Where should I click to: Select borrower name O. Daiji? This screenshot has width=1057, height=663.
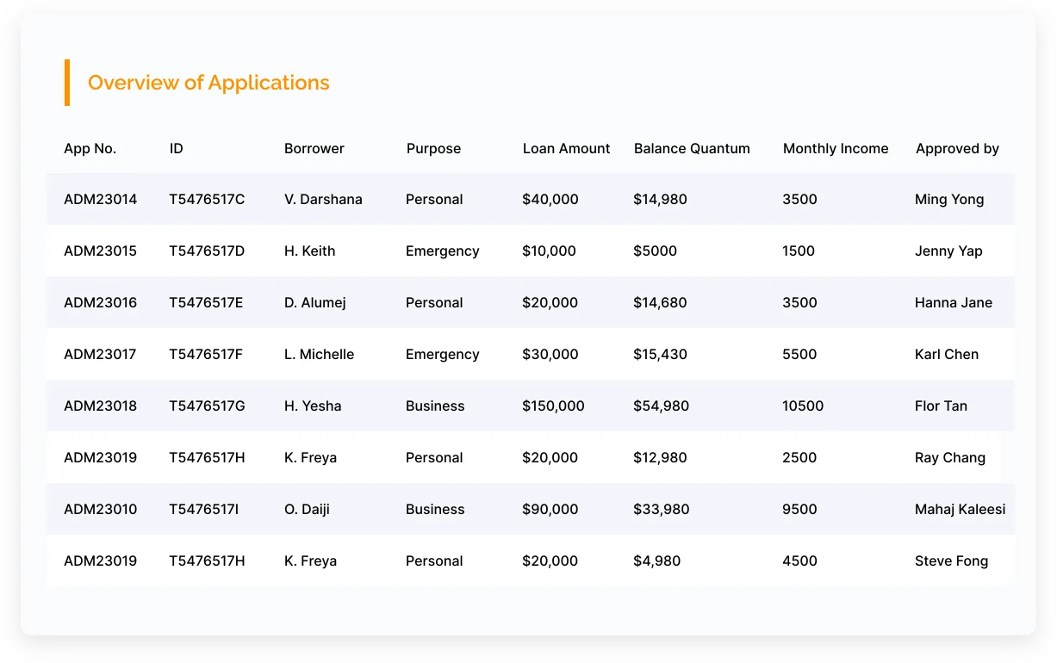[x=307, y=509]
